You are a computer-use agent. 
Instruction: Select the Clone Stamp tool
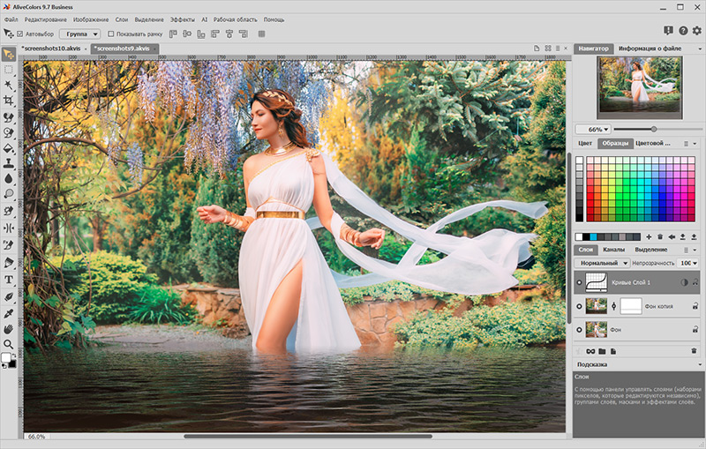[x=9, y=163]
